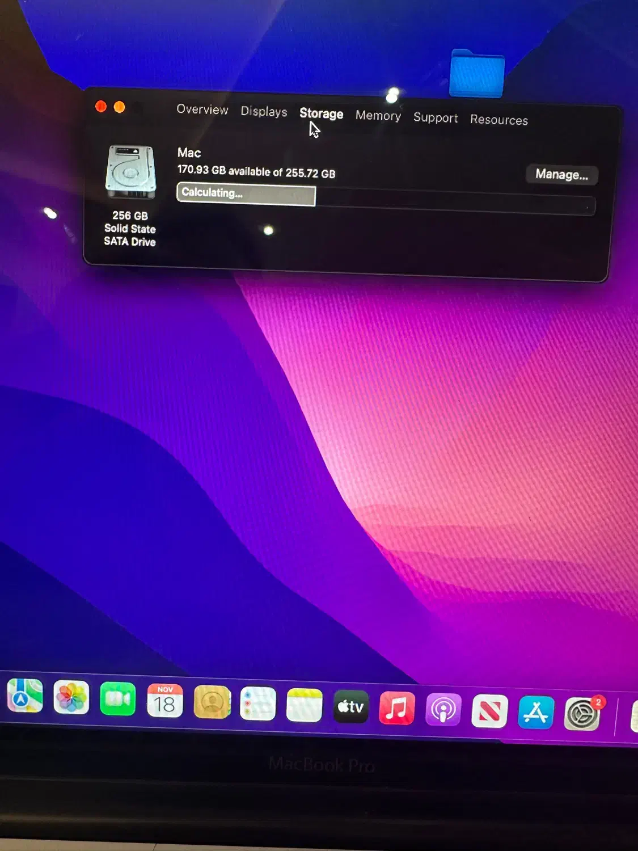Open the Resources tab
The image size is (638, 851).
coord(499,120)
